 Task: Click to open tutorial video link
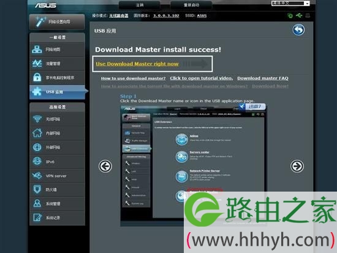tap(202, 79)
